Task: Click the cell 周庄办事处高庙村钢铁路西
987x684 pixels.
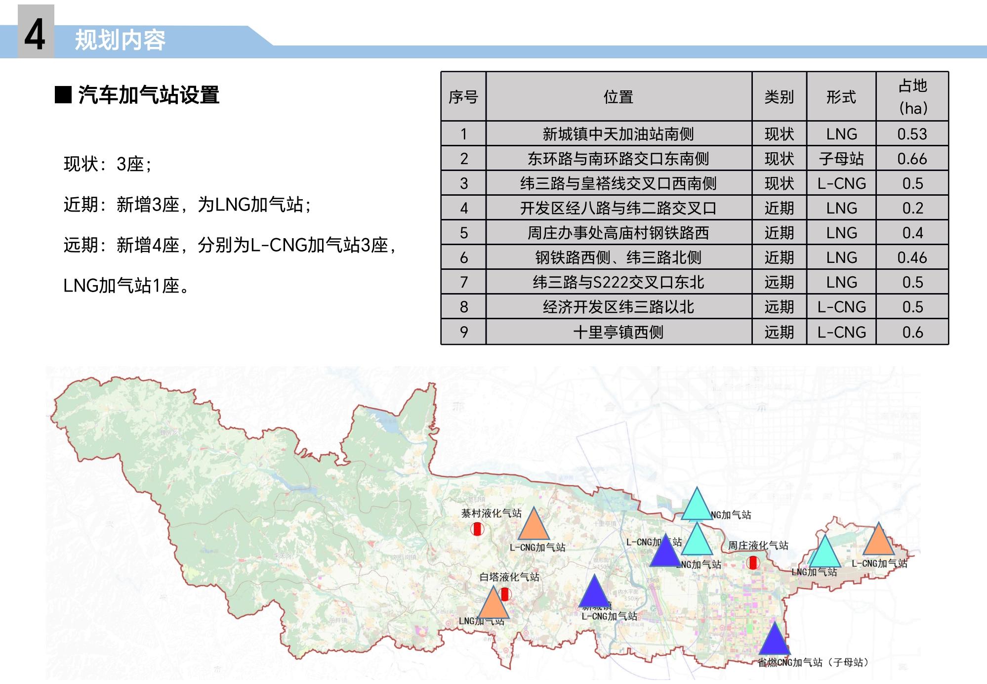Action: (x=618, y=233)
